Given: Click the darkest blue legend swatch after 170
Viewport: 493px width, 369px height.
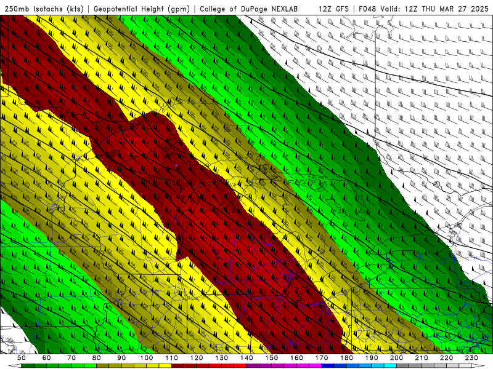Looking at the screenshot, I should click(x=328, y=365).
